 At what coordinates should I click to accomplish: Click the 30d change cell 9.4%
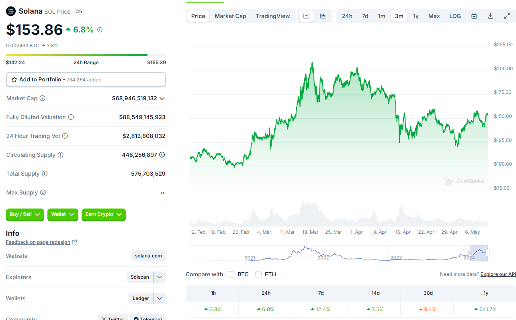428,309
